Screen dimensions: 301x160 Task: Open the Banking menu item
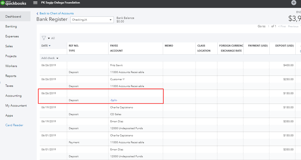(x=11, y=27)
